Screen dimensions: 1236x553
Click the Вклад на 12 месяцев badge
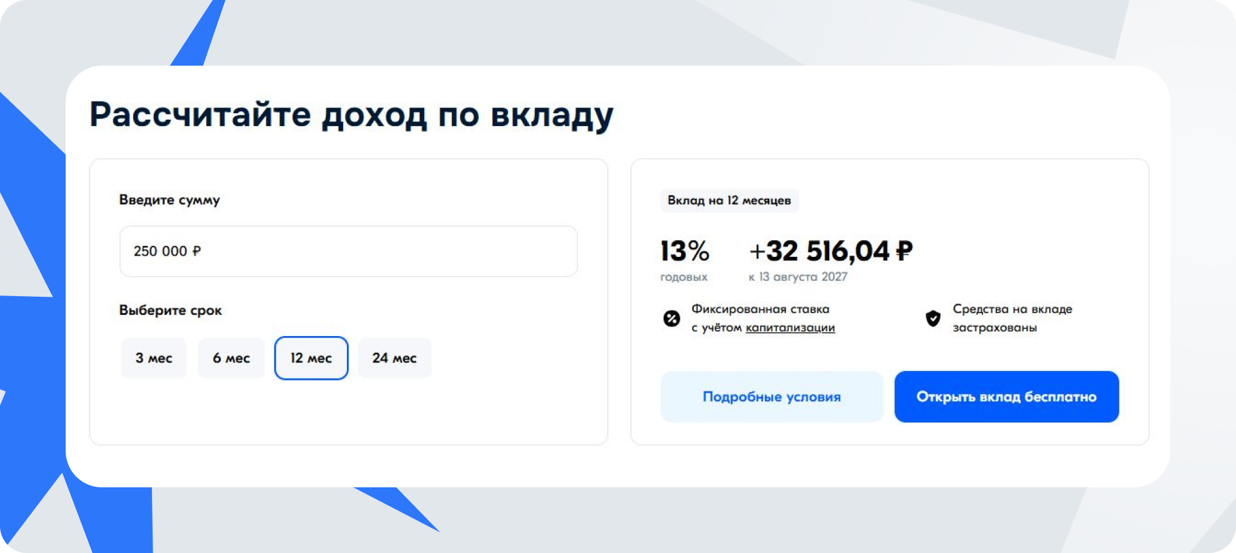(729, 200)
